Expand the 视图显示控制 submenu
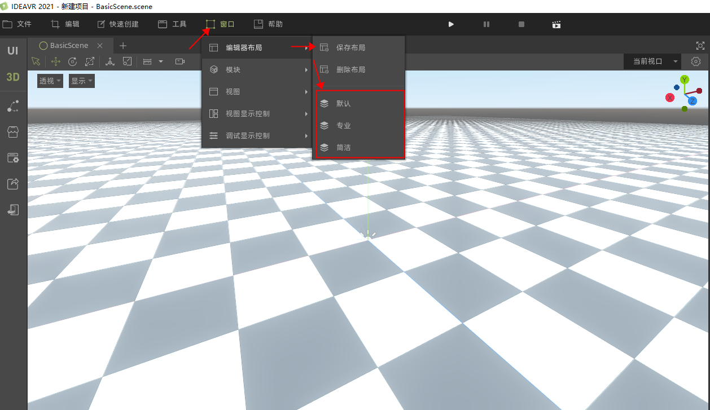This screenshot has height=410, width=710. [256, 114]
